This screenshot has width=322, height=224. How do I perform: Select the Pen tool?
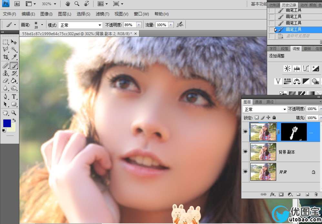point(5,97)
